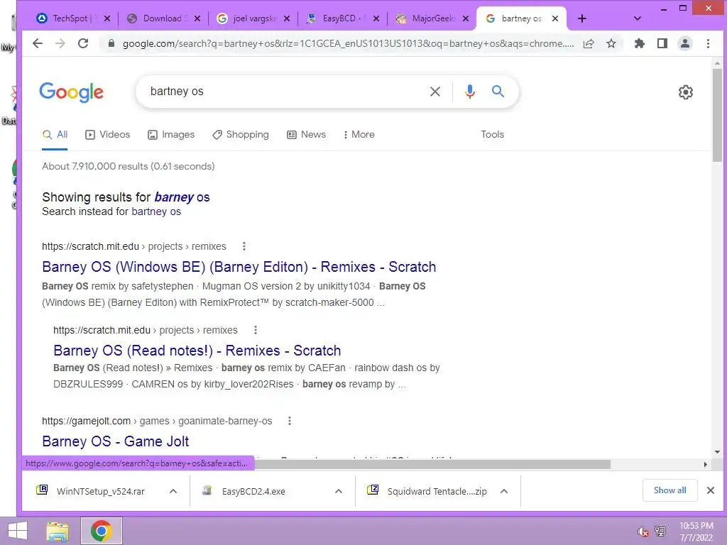The height and width of the screenshot is (545, 727).
Task: Click the horizontal scrollbar thumb
Action: [431, 464]
